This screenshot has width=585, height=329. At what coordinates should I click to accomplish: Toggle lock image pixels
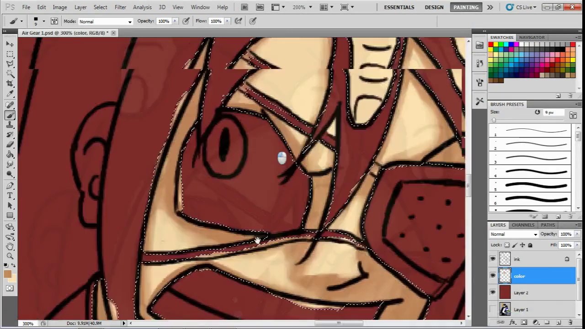point(515,245)
